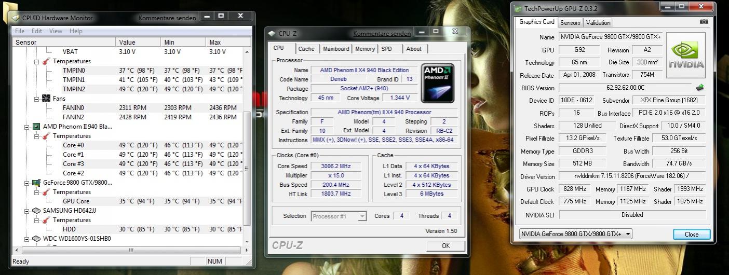Click the graphics card icon beside GeForce 9800 GTX
Screen dimensions: 729x275
point(36,183)
